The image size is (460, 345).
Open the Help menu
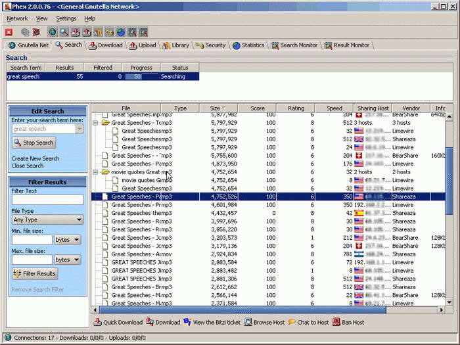coord(90,18)
